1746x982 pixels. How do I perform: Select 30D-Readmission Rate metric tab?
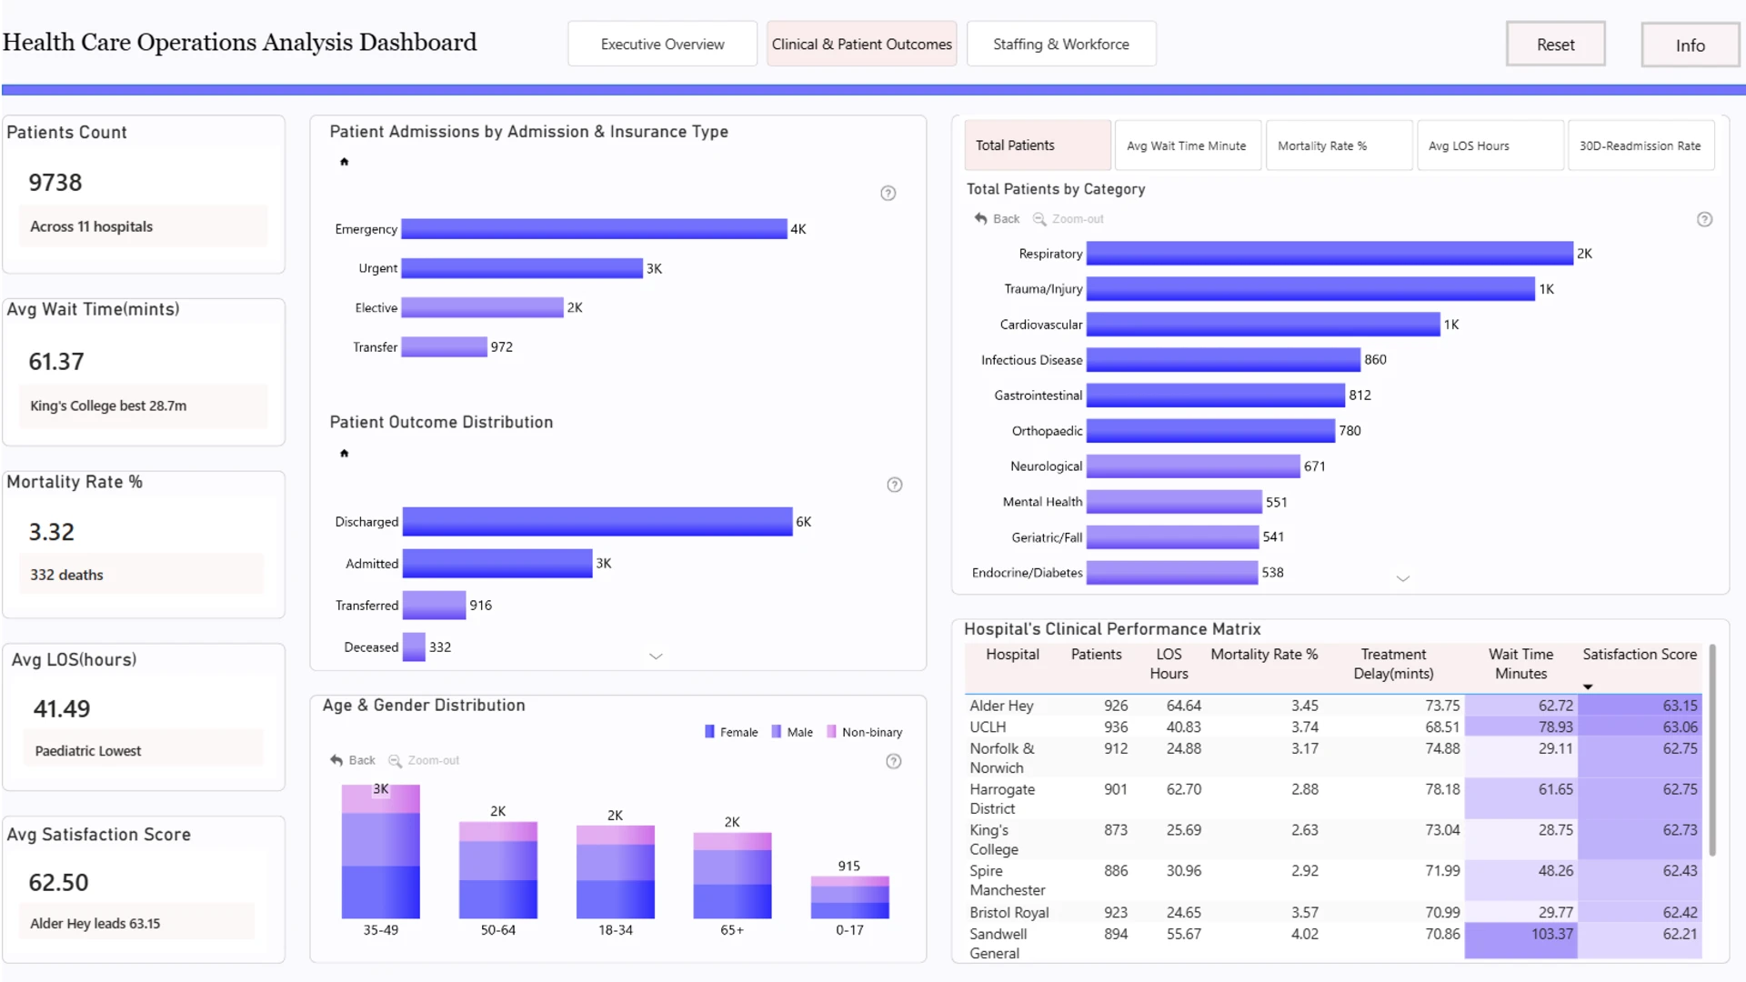pos(1641,145)
